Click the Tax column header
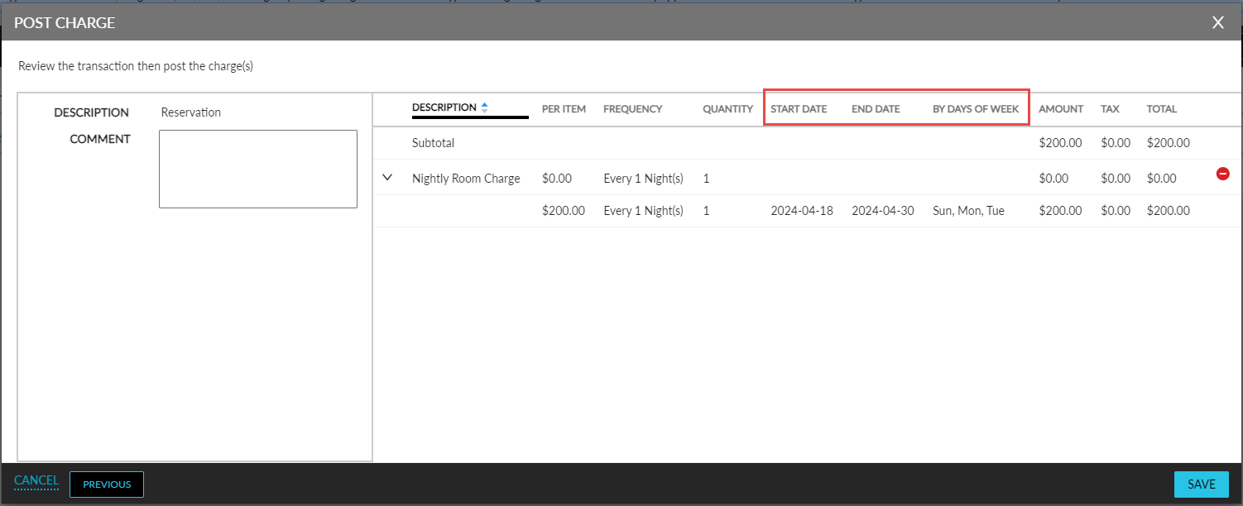The height and width of the screenshot is (506, 1243). 1110,109
